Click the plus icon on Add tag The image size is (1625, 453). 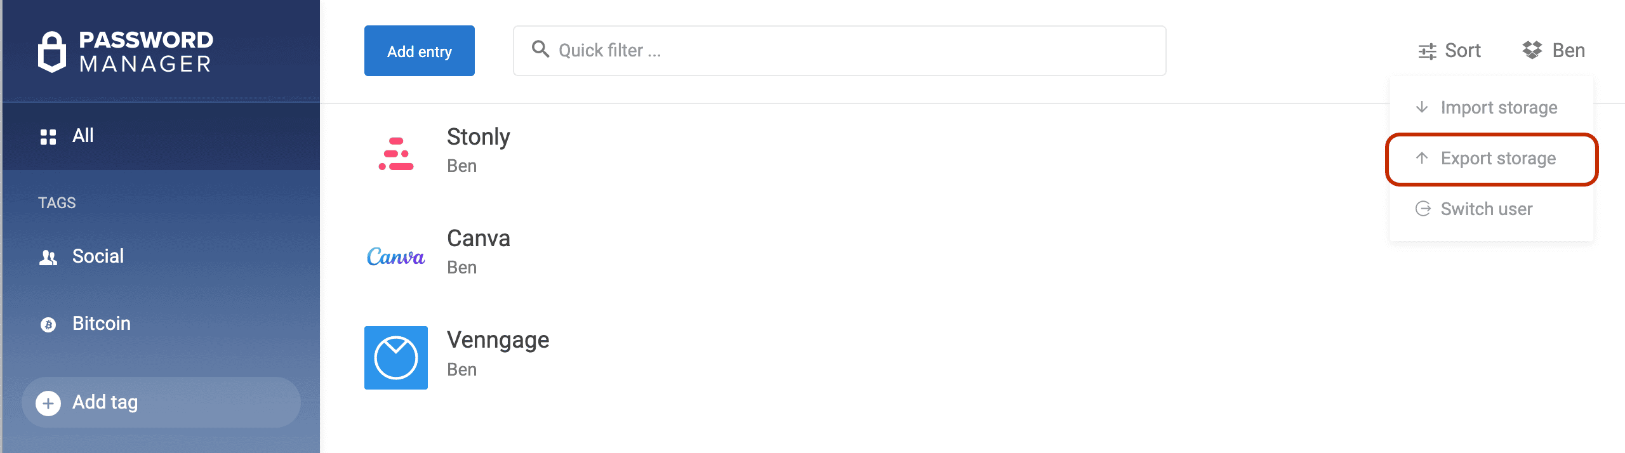click(x=48, y=404)
